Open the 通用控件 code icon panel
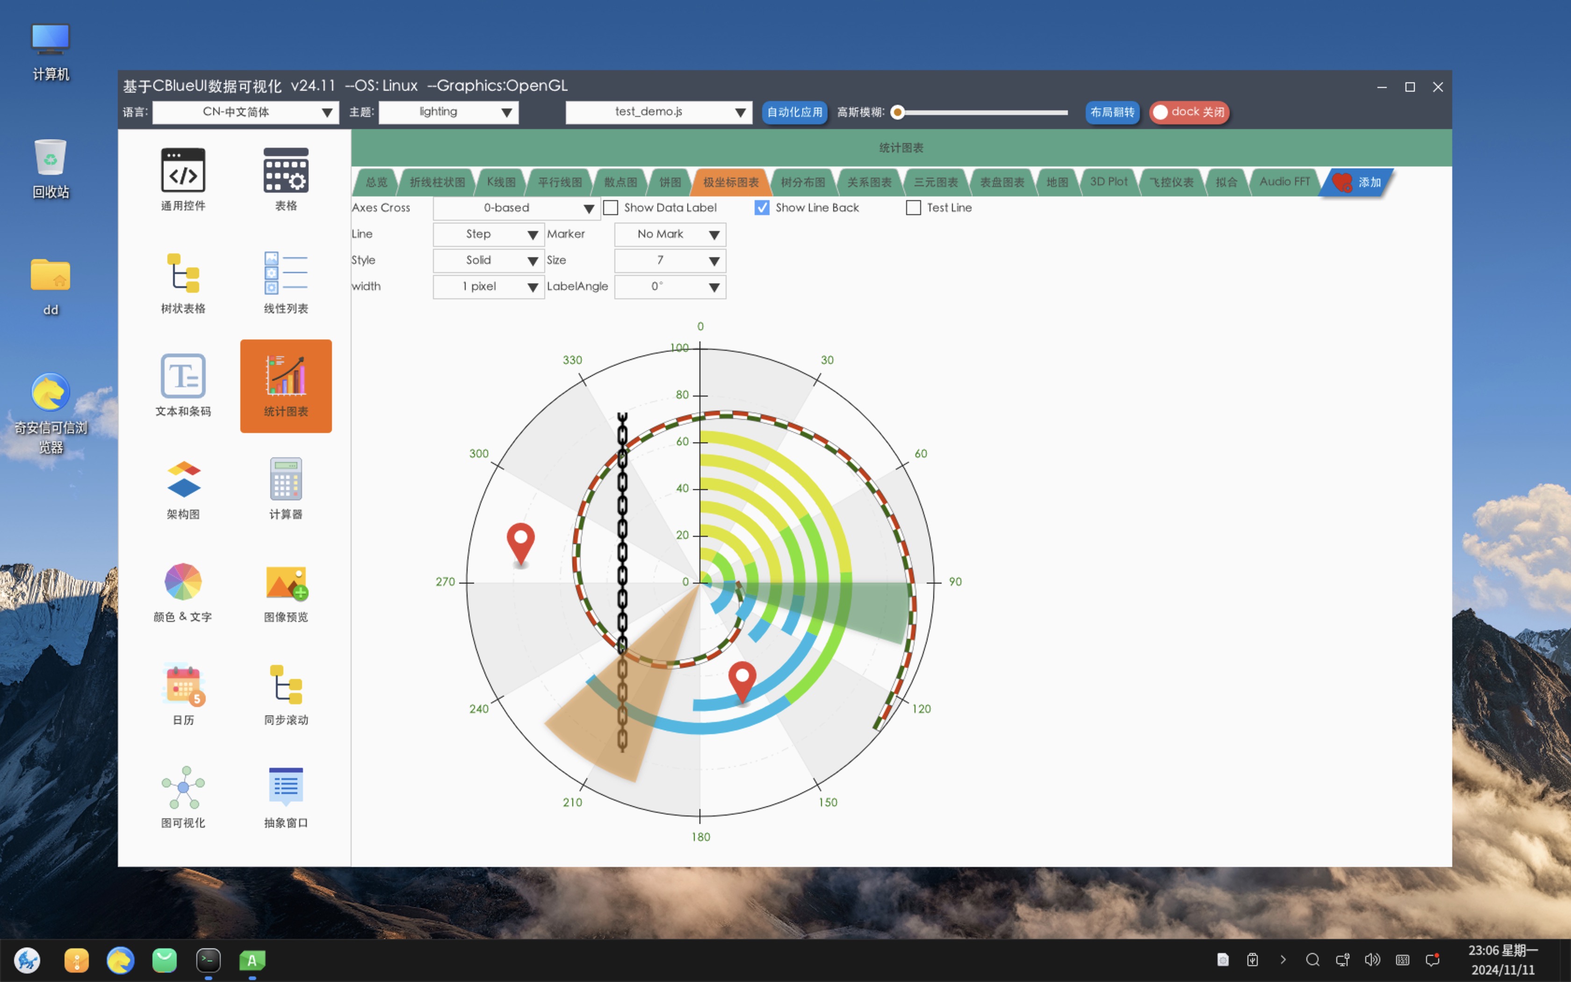The width and height of the screenshot is (1571, 982). tap(183, 171)
